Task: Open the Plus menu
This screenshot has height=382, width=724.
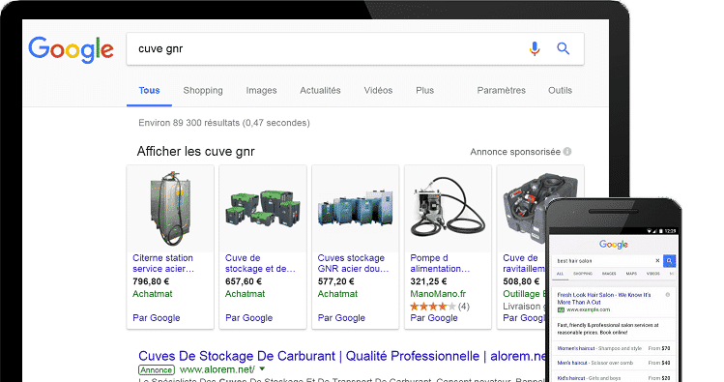Action: [424, 91]
